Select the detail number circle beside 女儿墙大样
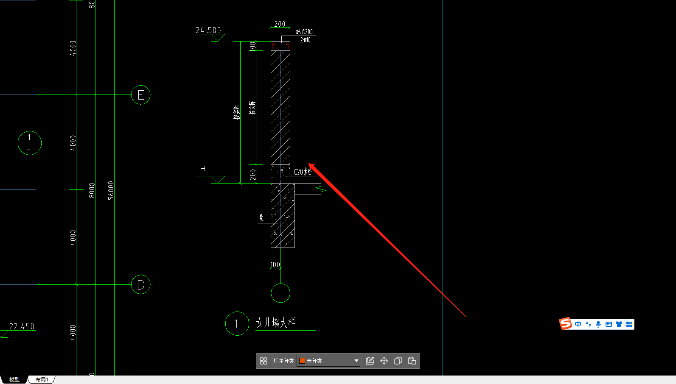Screen dimensions: 676x384 click(x=237, y=323)
